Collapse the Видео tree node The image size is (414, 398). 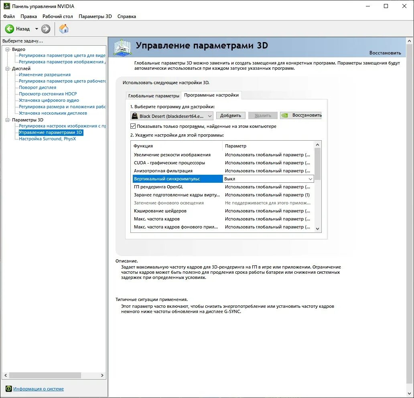tap(7, 49)
